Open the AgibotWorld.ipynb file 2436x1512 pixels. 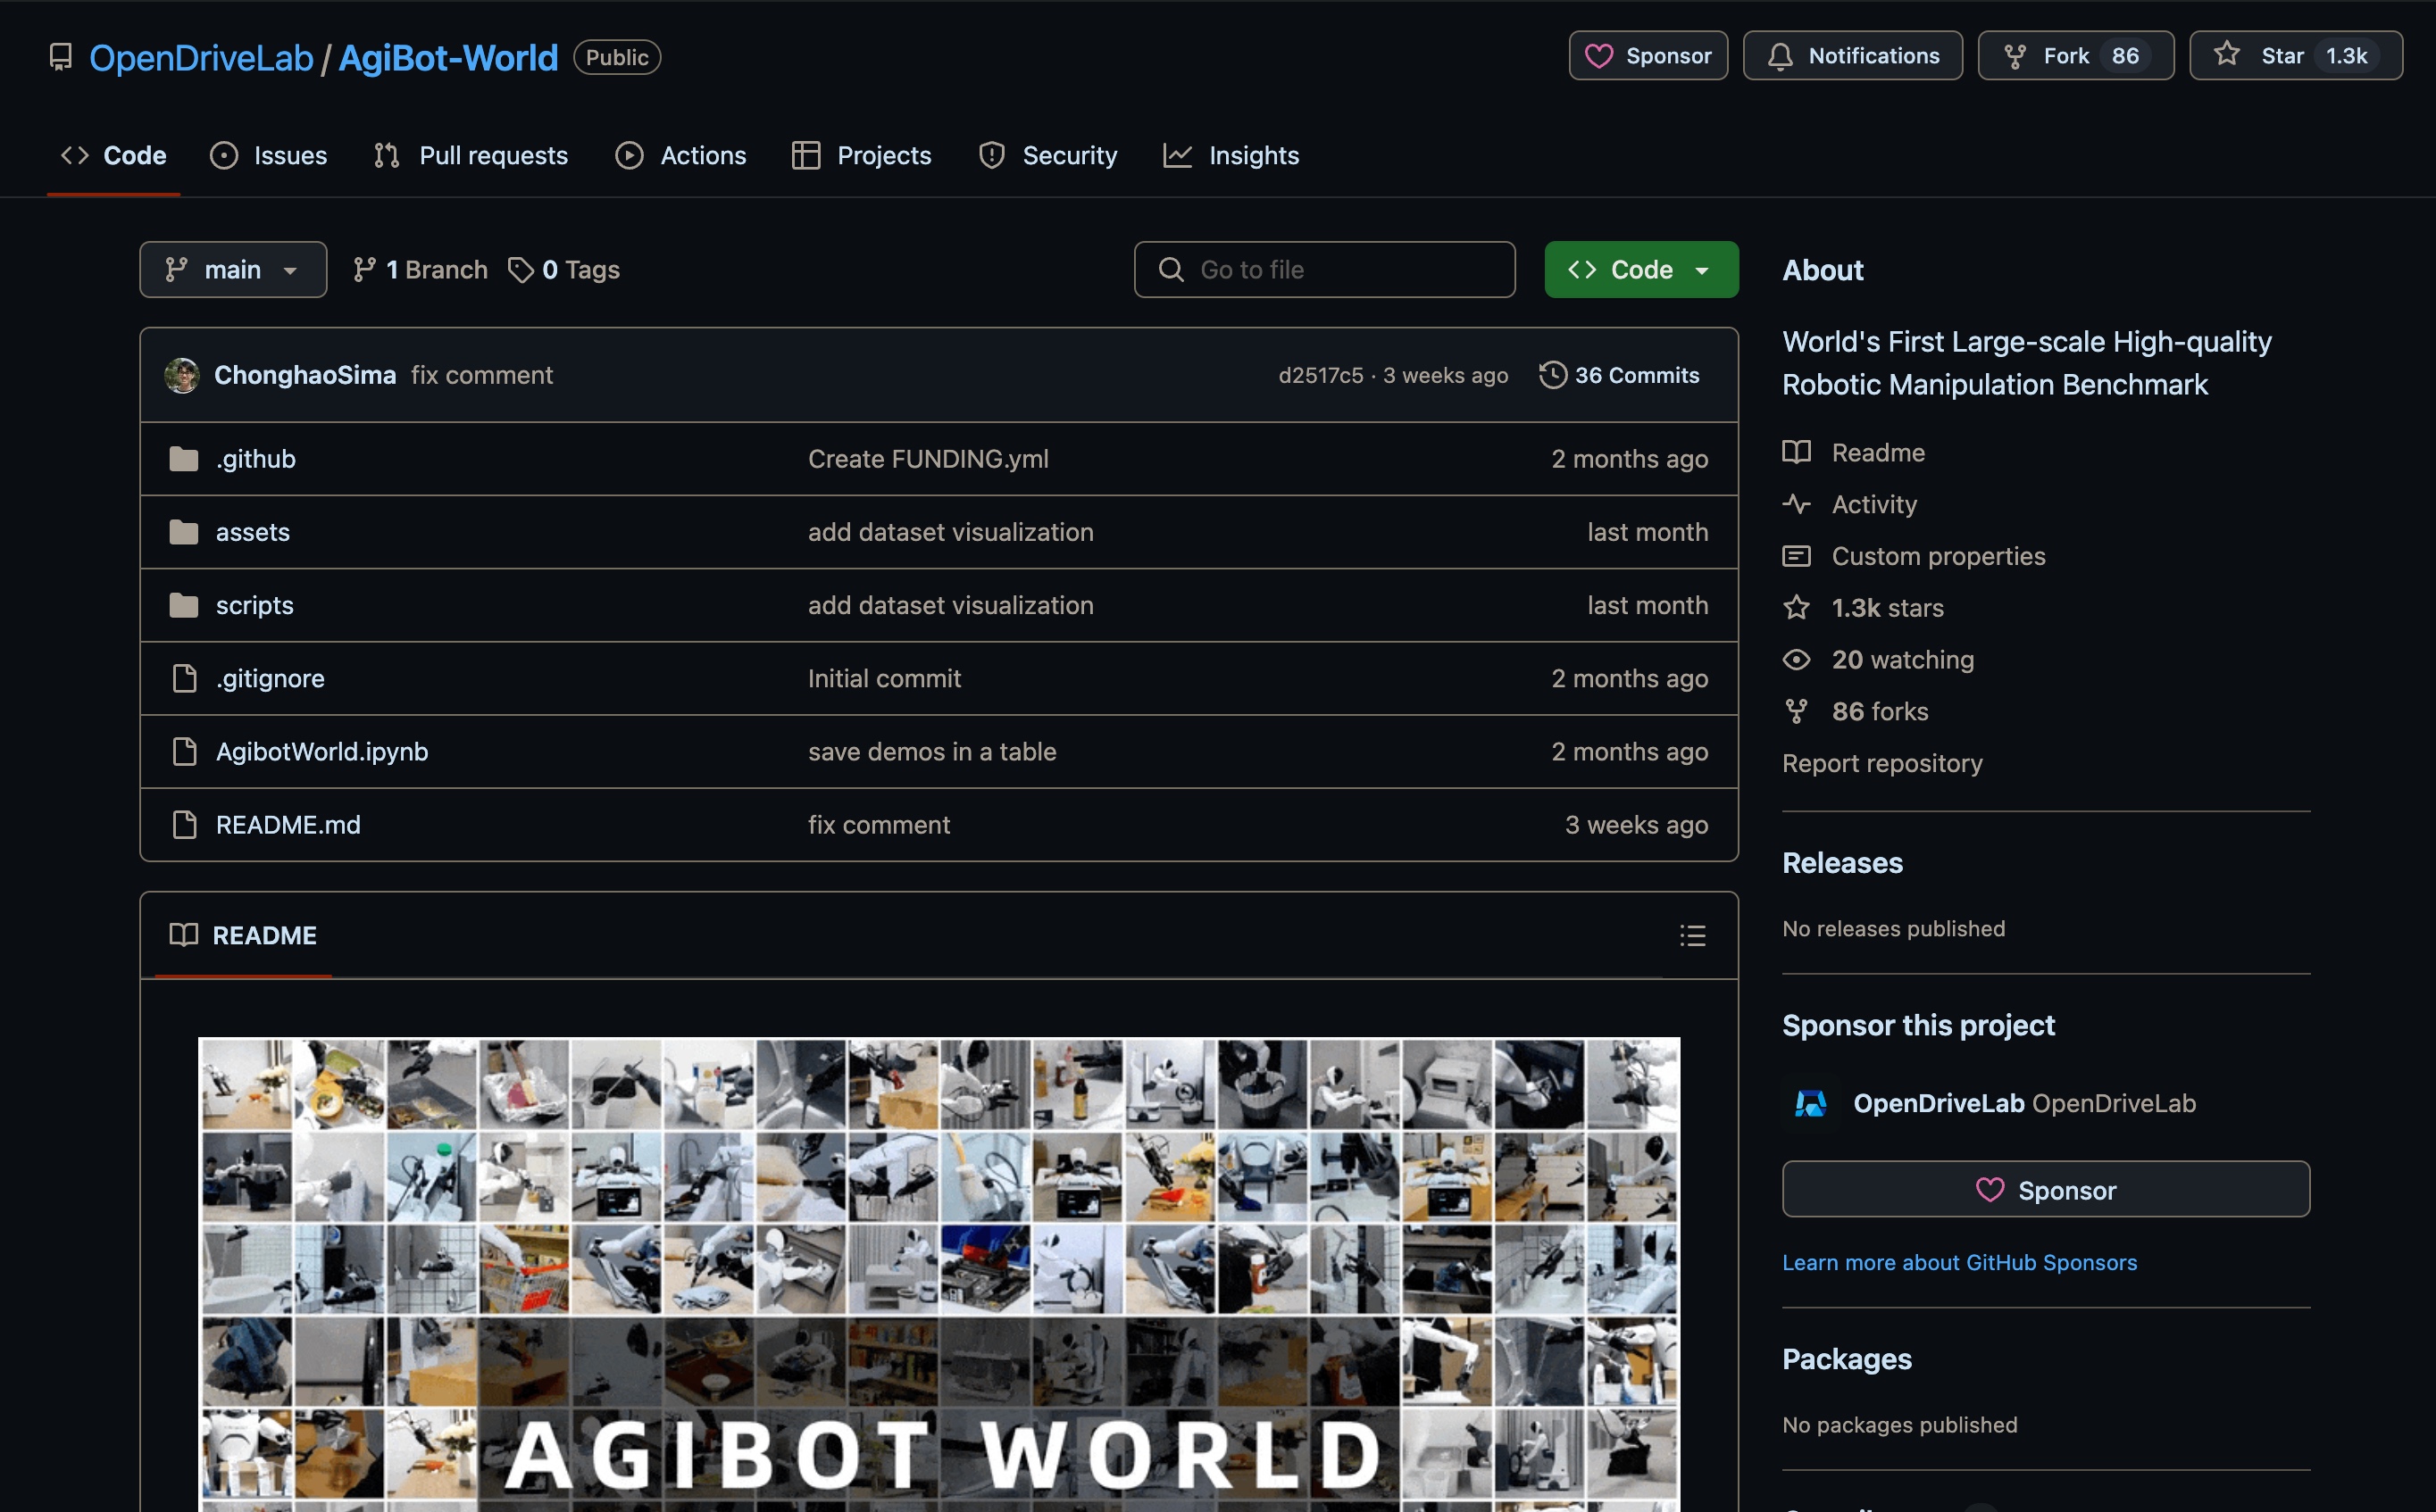[321, 752]
